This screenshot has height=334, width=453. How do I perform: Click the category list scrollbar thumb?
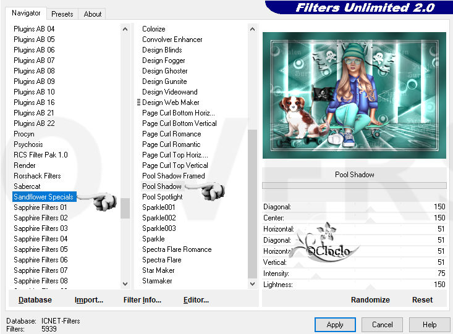coord(125,208)
